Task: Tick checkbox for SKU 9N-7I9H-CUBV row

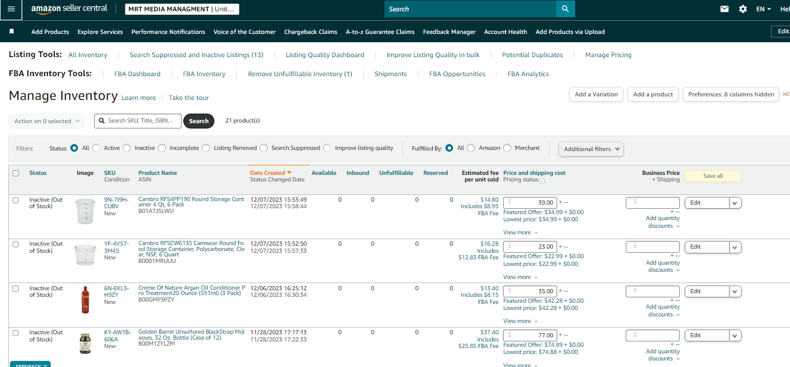Action: pos(15,200)
